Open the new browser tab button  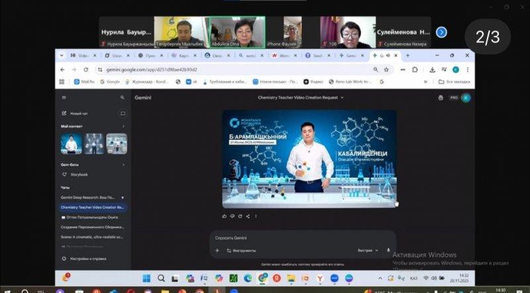407,56
